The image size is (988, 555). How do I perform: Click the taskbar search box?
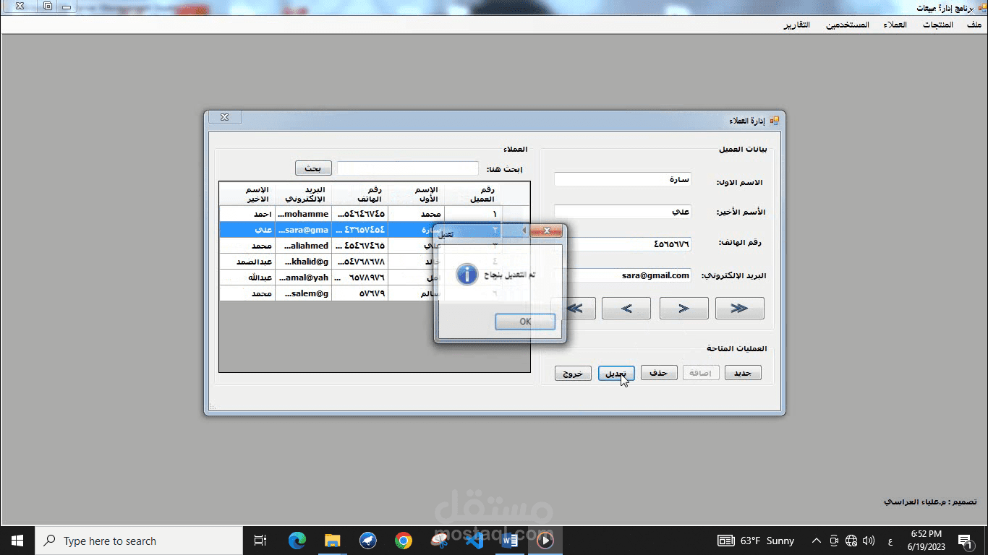(139, 541)
